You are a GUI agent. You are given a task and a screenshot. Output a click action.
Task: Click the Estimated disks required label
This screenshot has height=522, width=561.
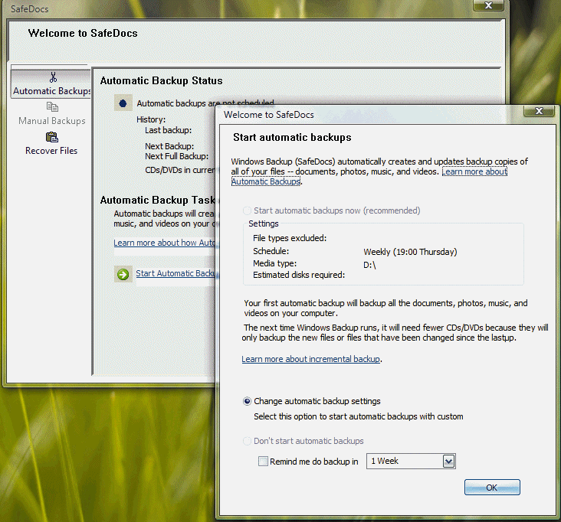pos(299,275)
